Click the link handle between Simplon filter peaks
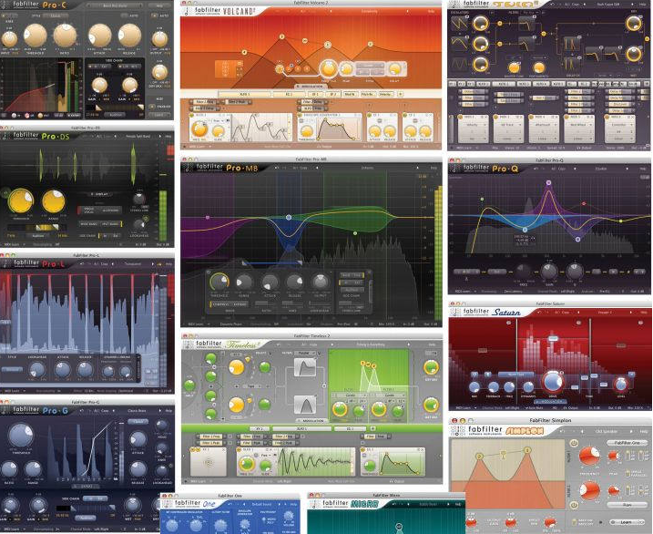653x534 pixels. (x=504, y=454)
